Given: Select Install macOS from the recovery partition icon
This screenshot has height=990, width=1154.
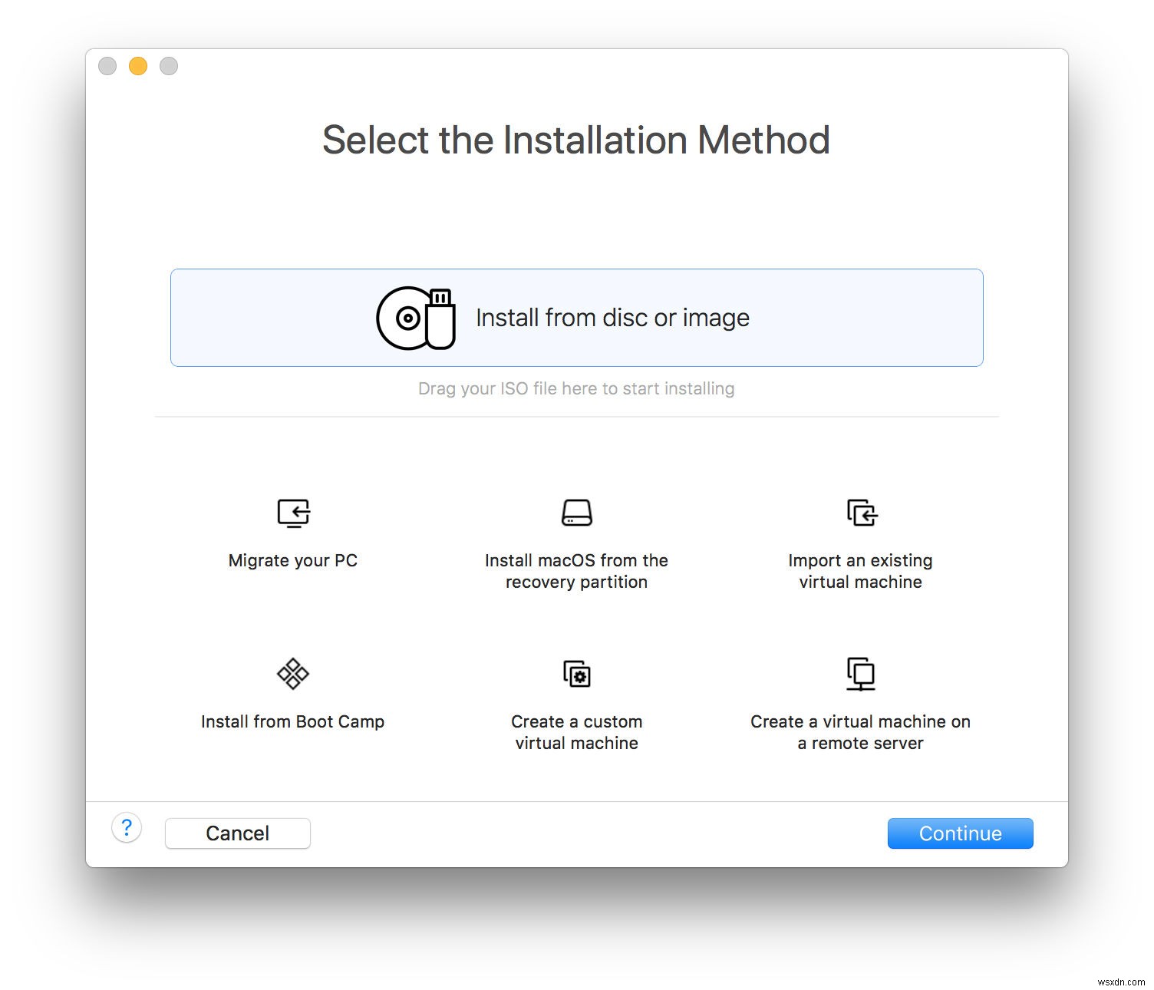Looking at the screenshot, I should click(x=576, y=513).
